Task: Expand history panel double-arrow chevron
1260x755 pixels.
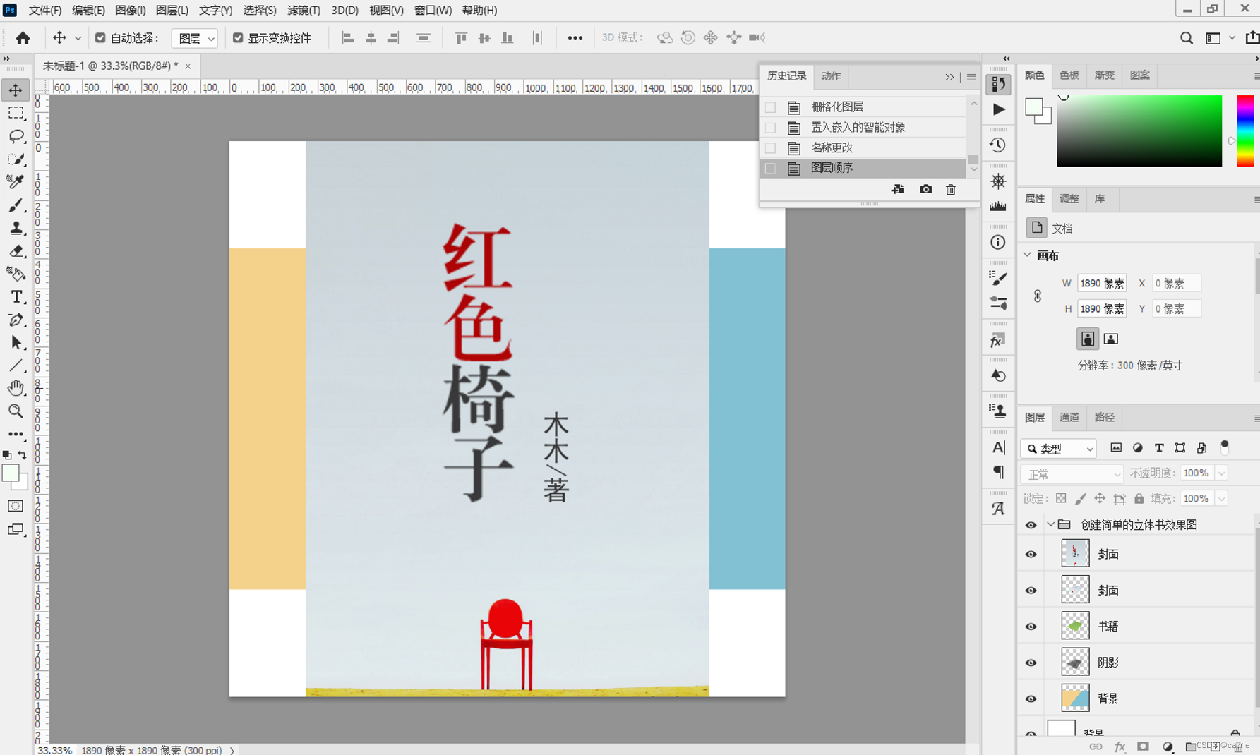Action: click(x=949, y=77)
